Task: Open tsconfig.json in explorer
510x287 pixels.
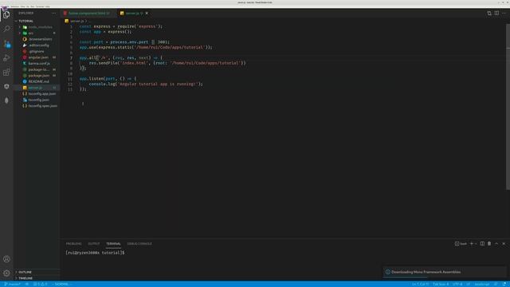Action: tap(37, 100)
